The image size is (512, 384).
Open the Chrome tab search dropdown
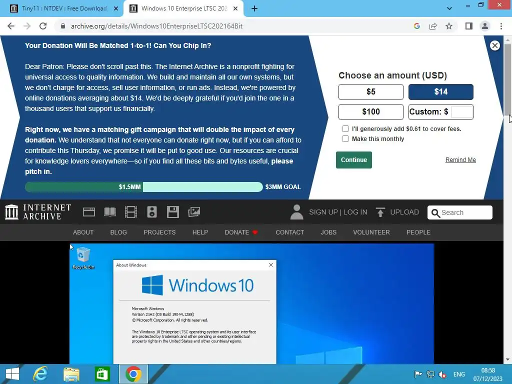[449, 8]
